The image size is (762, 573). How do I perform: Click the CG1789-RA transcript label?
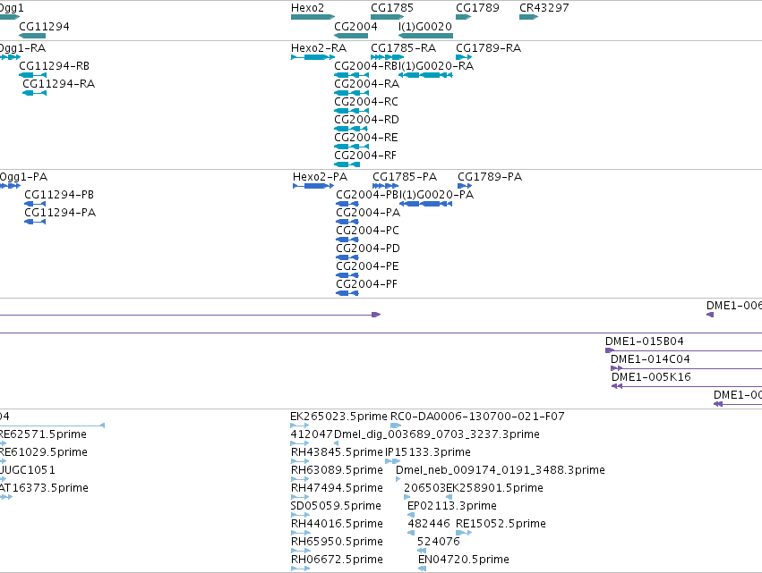click(x=488, y=48)
